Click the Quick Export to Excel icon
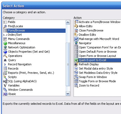 [76, 60]
